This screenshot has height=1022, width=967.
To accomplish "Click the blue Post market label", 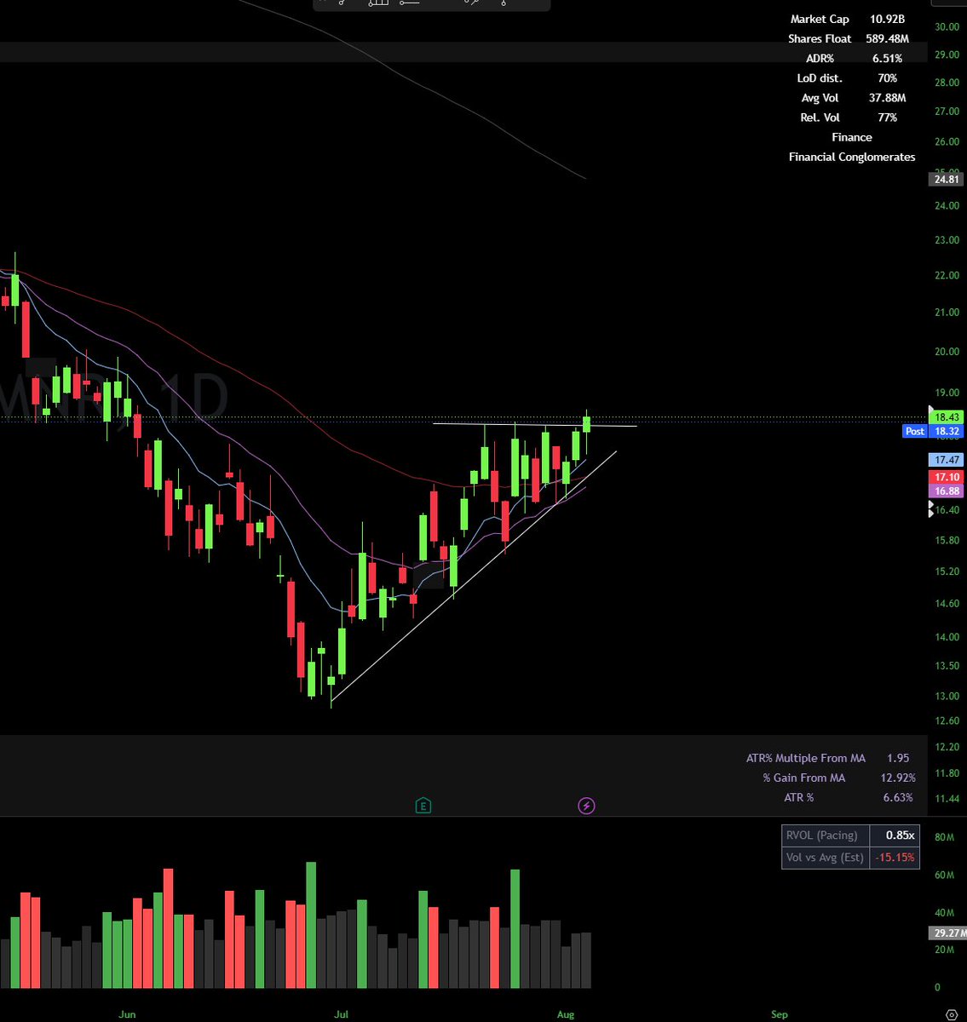I will point(915,432).
